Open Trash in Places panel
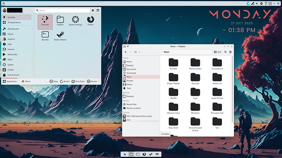 [x=141, y=88]
